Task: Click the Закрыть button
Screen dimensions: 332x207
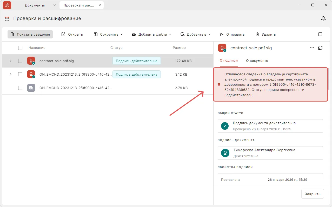Action: tap(313, 194)
